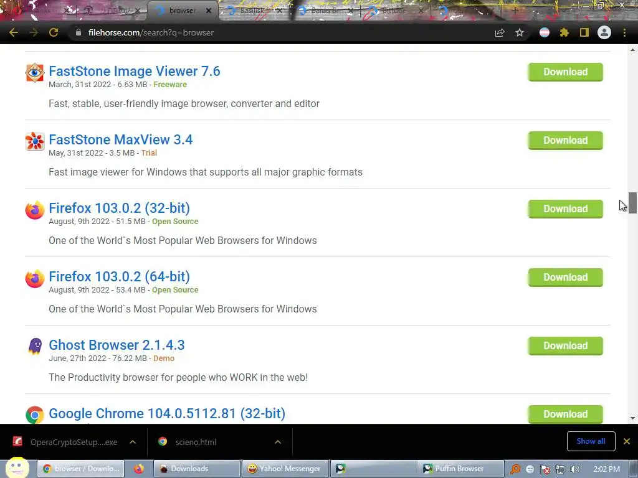Viewport: 638px width, 478px height.
Task: Open Firefox 103.0.2 (64-bit) title link
Action: coord(119,276)
